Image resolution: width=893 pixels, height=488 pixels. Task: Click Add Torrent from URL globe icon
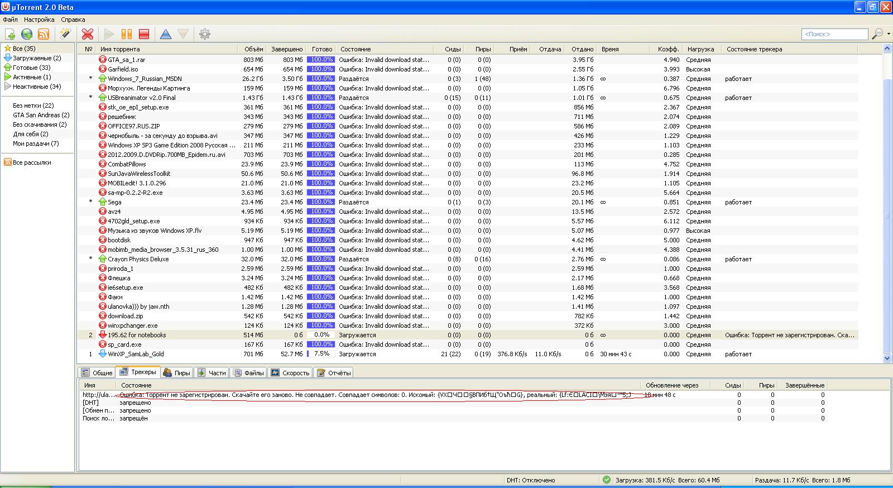(x=27, y=34)
